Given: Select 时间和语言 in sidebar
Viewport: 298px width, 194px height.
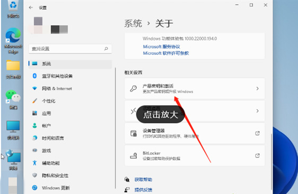Looking at the screenshot, I should pyautogui.click(x=70, y=138).
